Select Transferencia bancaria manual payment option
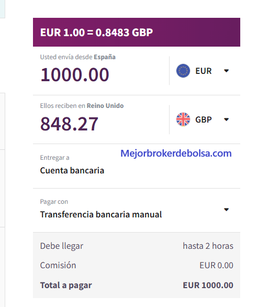The width and height of the screenshot is (257, 307). [101, 215]
